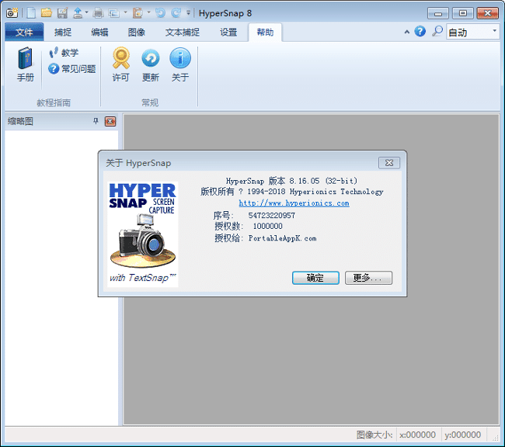The height and width of the screenshot is (447, 505).
Task: Click the serial number 54723220957
Action: pyautogui.click(x=271, y=215)
